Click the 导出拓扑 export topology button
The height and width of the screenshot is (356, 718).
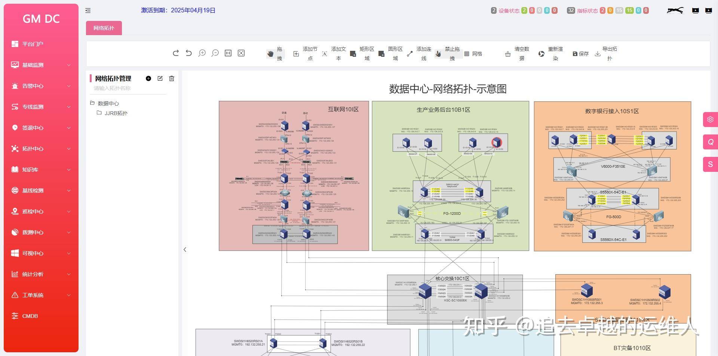606,54
